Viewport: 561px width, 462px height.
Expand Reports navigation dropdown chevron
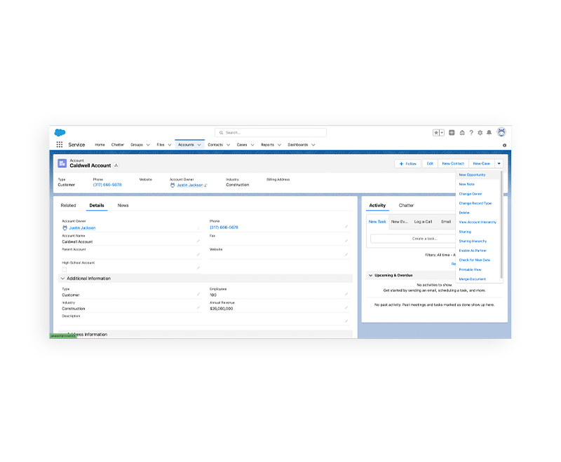pos(279,145)
